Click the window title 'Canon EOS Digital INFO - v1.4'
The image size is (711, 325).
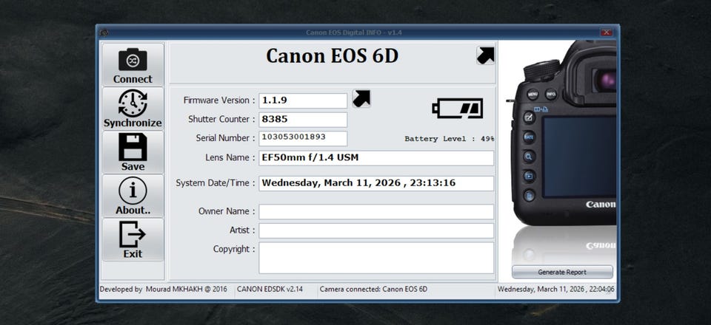[x=354, y=32]
